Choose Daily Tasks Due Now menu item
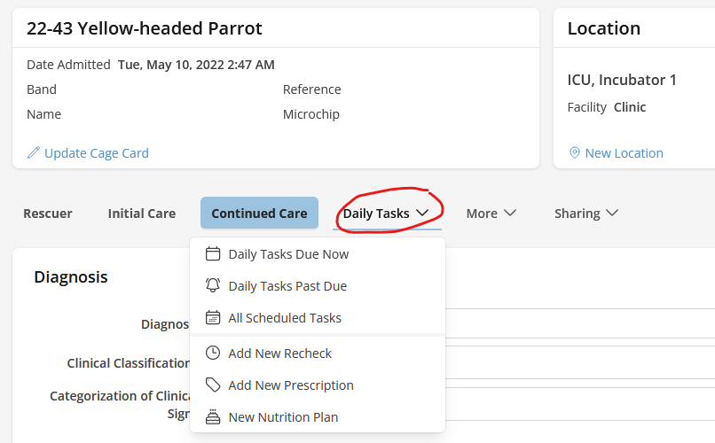 pyautogui.click(x=288, y=254)
